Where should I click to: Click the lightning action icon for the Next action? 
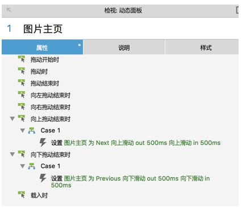[43, 142]
